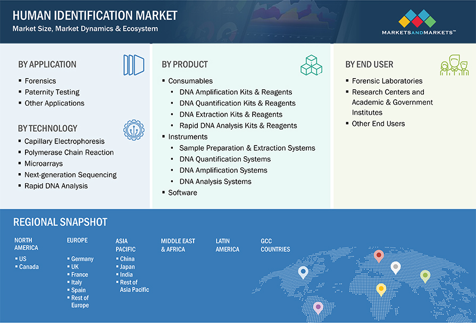Select Forensic Laboratories end user
The image size is (476, 323).
tap(387, 81)
